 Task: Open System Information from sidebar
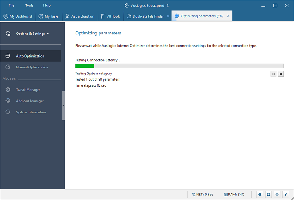tap(30, 112)
